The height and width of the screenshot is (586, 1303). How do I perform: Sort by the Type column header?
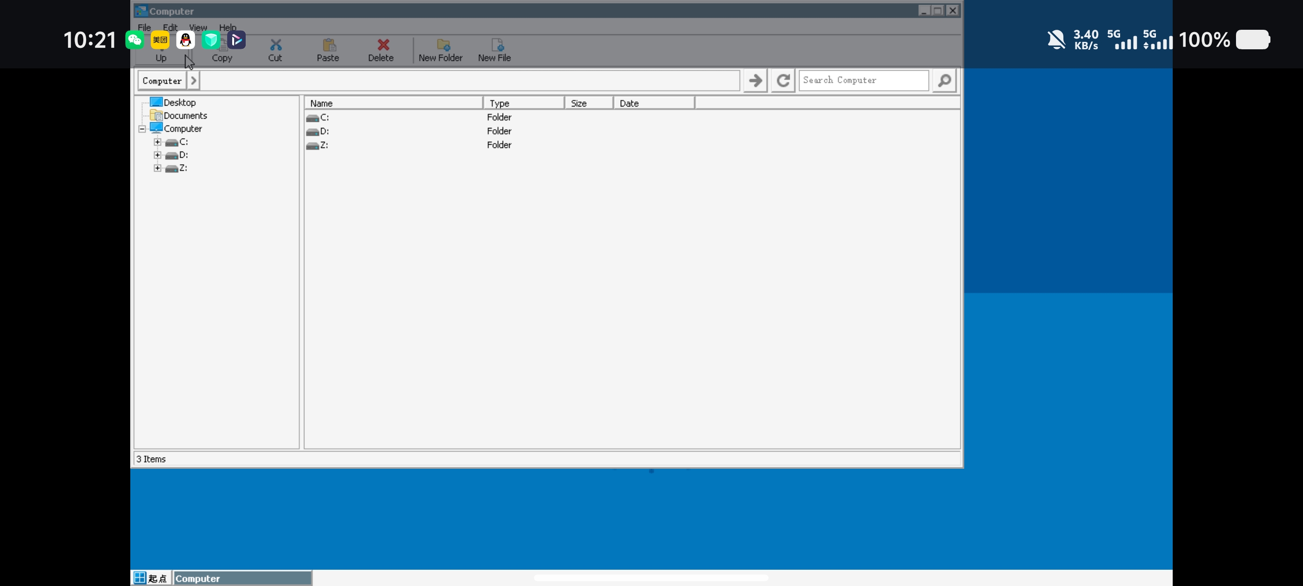(x=524, y=103)
